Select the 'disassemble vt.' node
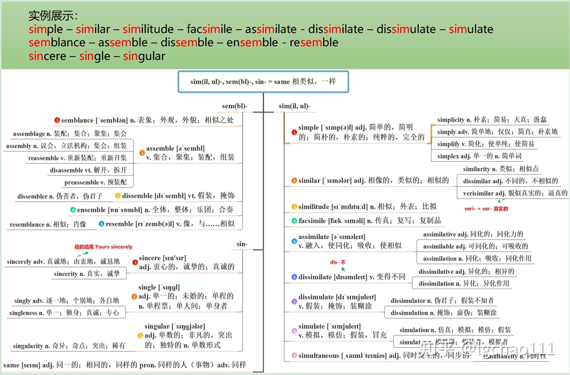Image resolution: width=570 pixels, height=375 pixels. [88, 170]
